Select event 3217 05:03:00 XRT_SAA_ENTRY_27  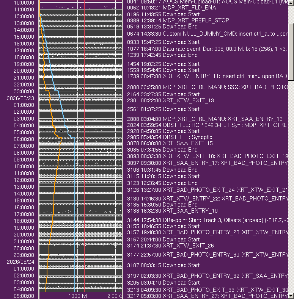point(208,296)
